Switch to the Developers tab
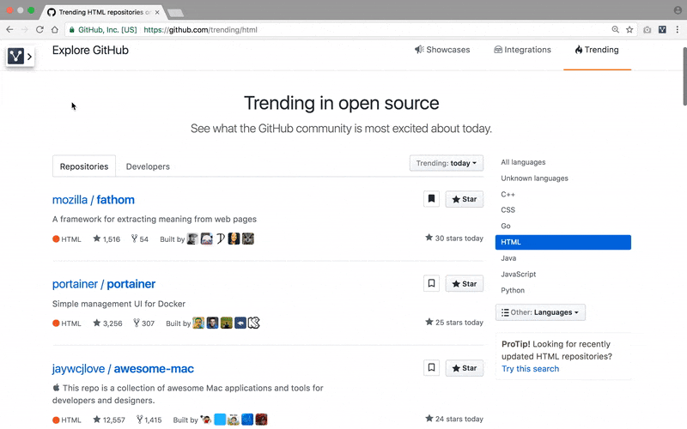The image size is (687, 429). [x=148, y=166]
